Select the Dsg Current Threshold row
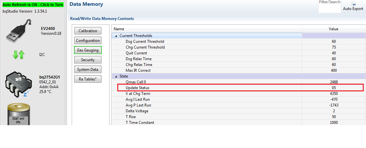Image resolution: width=366 pixels, height=148 pixels. (238, 42)
